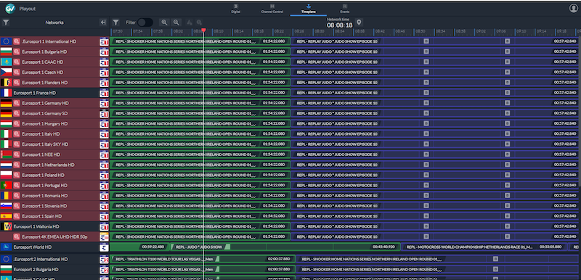Click 02:00:37.880 duration in Eurosport 2 International row
Viewport: 581px width, 280px height.
click(279, 259)
